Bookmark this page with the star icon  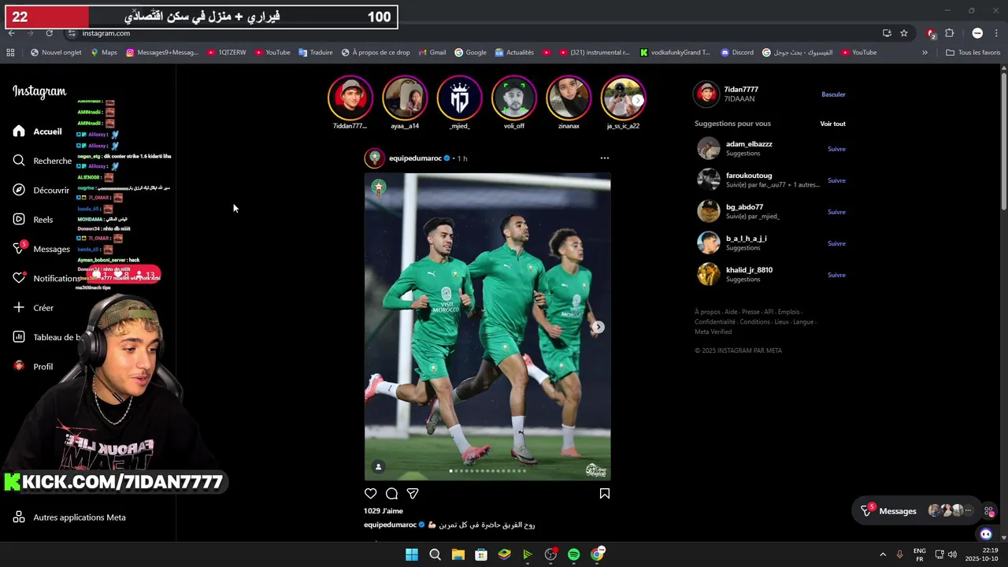click(x=904, y=33)
